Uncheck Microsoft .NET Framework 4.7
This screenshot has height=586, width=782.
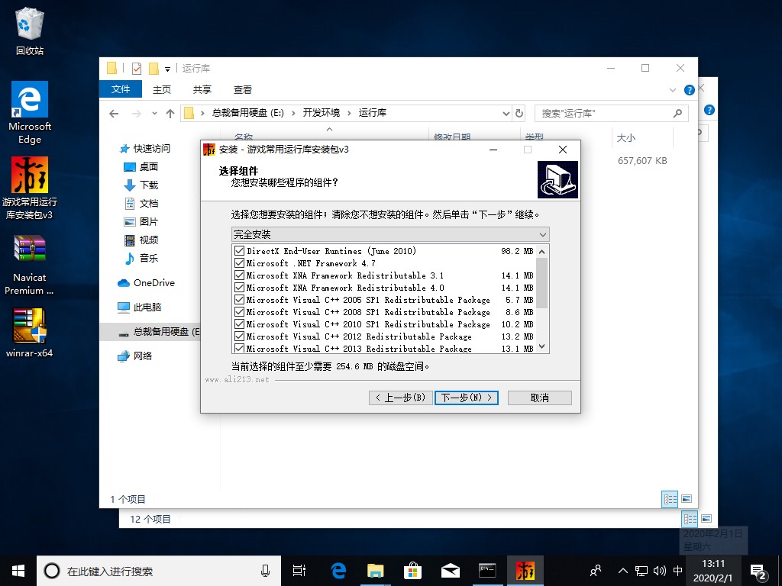click(239, 263)
